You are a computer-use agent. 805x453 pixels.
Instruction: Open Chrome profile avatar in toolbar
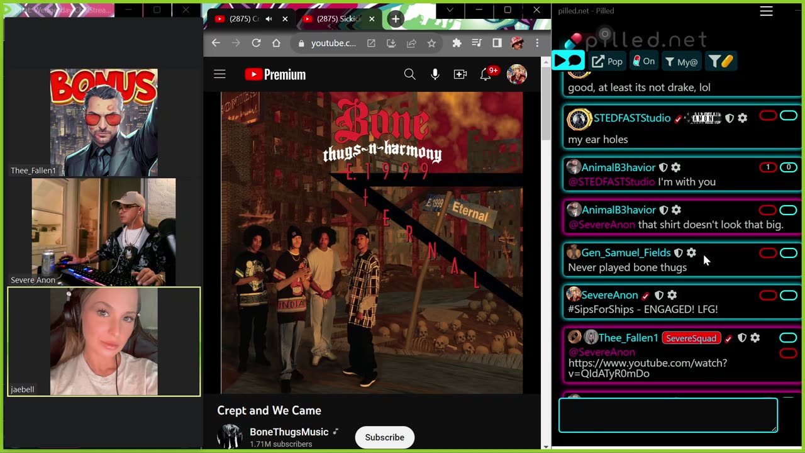pyautogui.click(x=517, y=43)
